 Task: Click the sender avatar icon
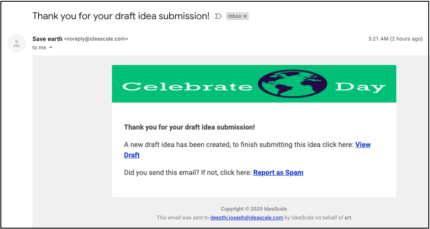[x=17, y=43]
